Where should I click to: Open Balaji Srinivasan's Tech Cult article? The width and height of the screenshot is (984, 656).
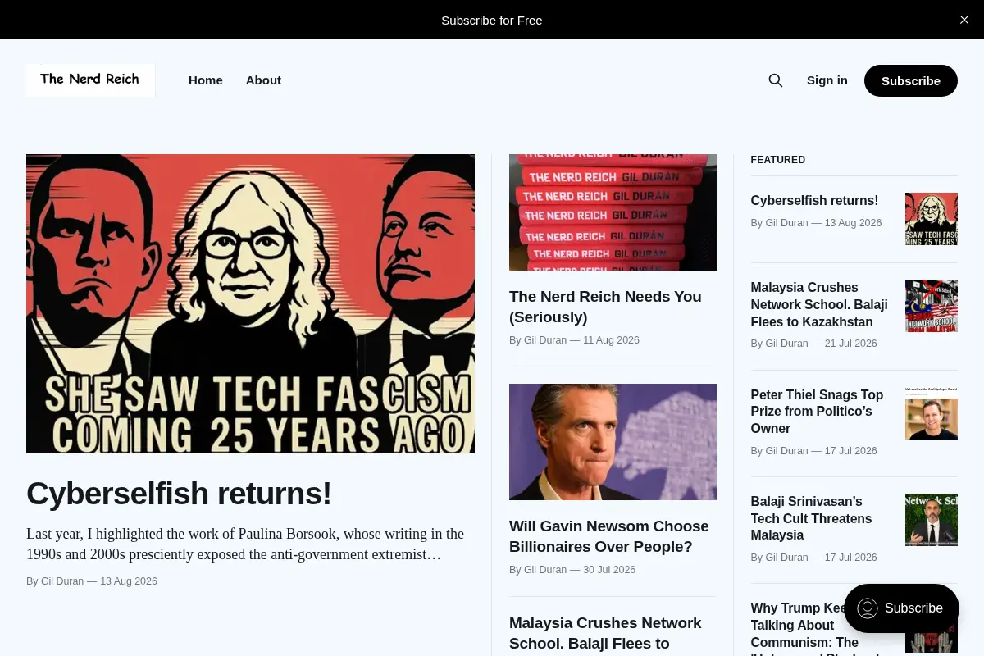(811, 518)
